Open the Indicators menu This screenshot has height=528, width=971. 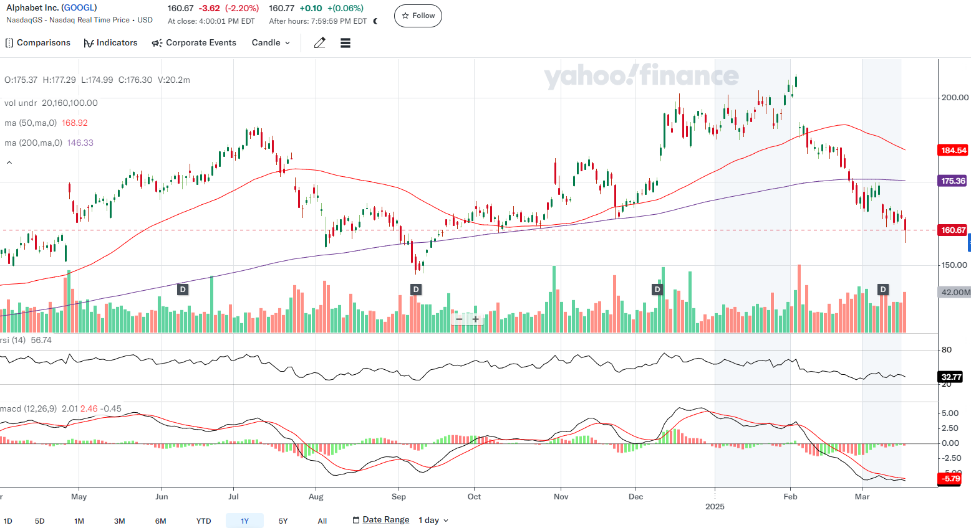pyautogui.click(x=110, y=43)
